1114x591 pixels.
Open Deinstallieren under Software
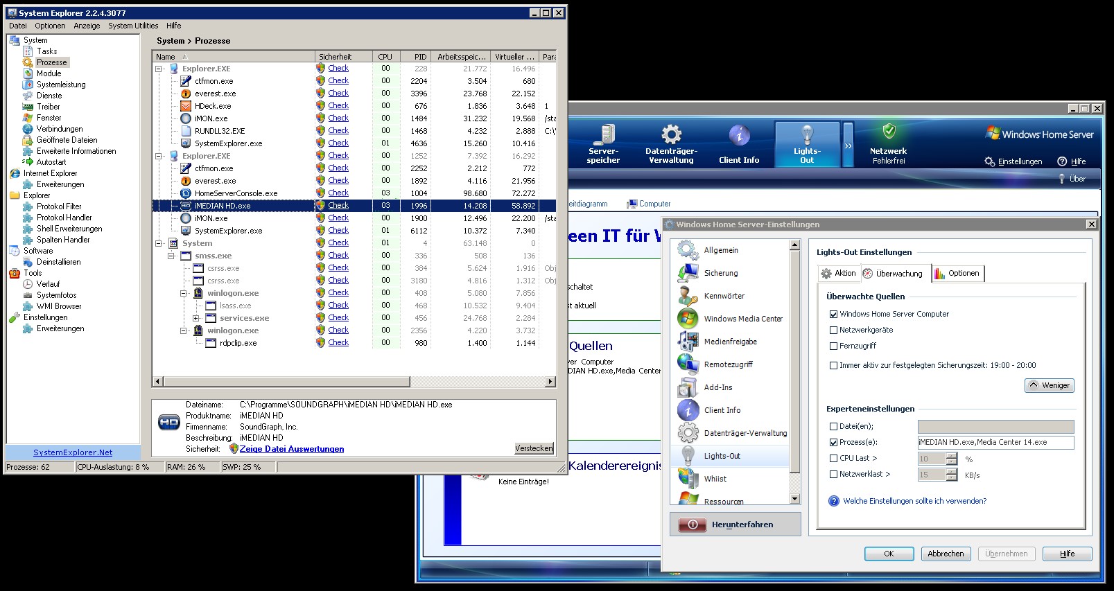click(x=59, y=262)
